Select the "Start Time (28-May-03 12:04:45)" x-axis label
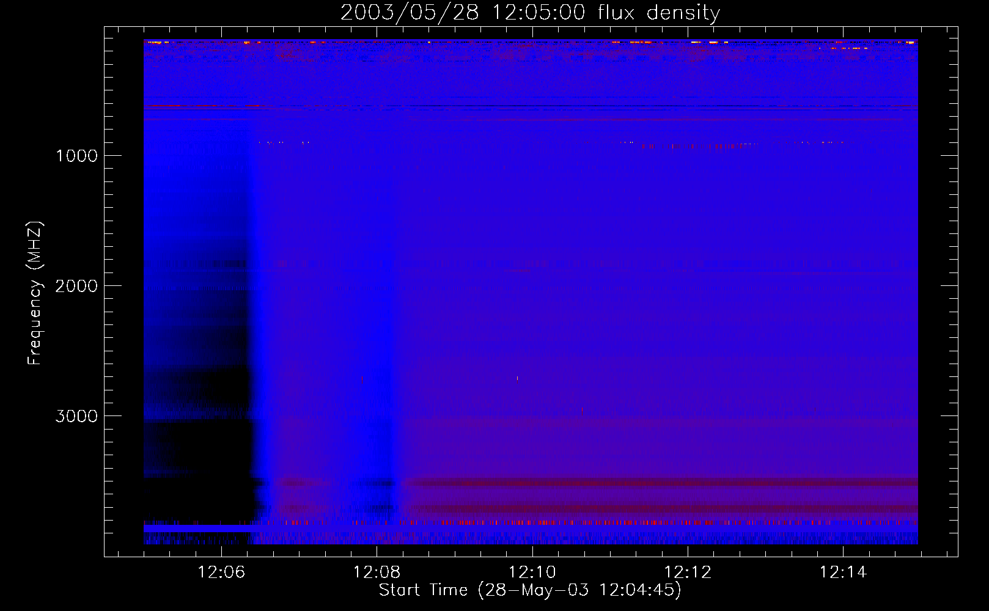Screen dimensions: 989x611 pos(530,590)
